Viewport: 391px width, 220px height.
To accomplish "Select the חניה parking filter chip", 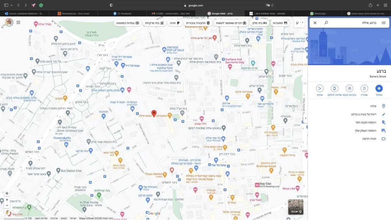I will [x=175, y=23].
